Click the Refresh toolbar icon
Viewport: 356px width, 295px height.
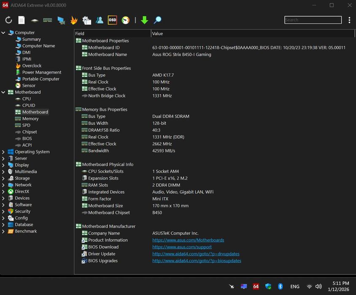point(8,20)
